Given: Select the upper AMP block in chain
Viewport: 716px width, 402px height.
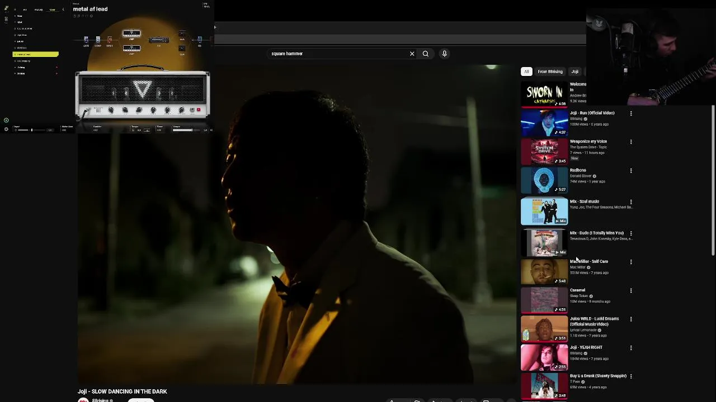Looking at the screenshot, I should 131,33.
